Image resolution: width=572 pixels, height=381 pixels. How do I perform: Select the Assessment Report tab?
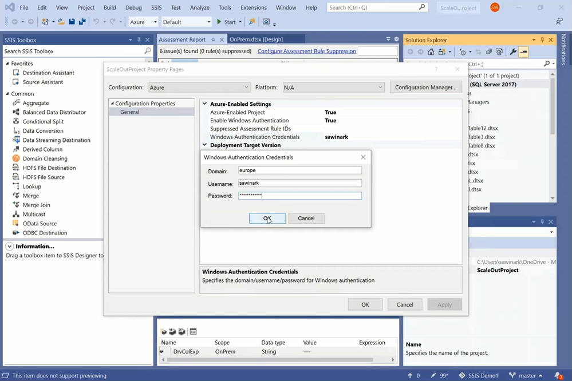(182, 39)
